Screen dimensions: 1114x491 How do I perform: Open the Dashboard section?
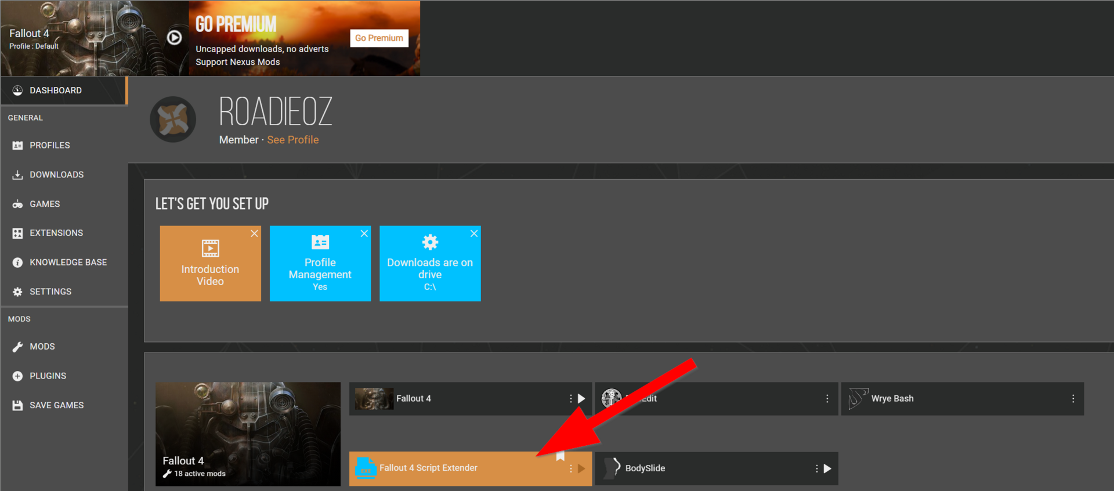64,90
